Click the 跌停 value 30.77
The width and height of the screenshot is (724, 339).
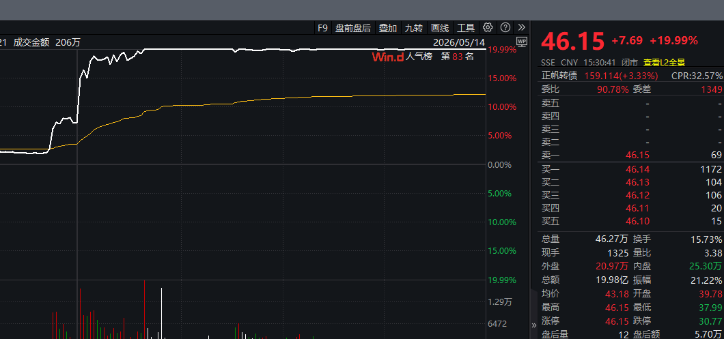710,321
